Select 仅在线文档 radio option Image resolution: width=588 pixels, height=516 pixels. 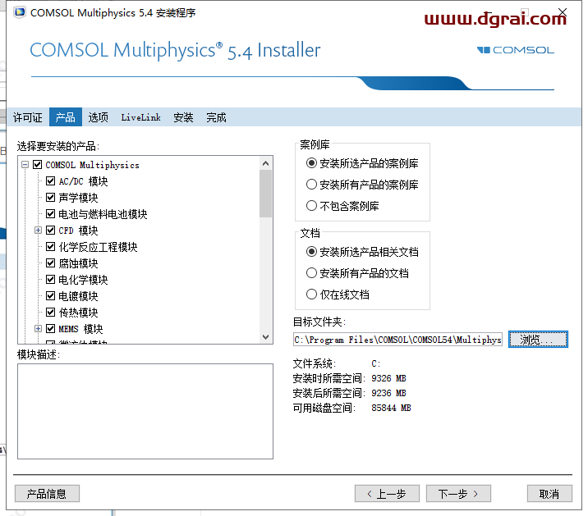(311, 295)
